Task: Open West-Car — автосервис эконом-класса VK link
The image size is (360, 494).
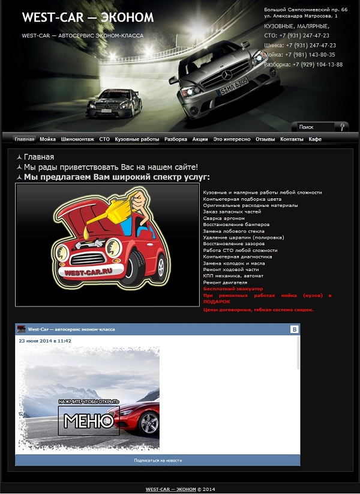Action: tap(71, 329)
